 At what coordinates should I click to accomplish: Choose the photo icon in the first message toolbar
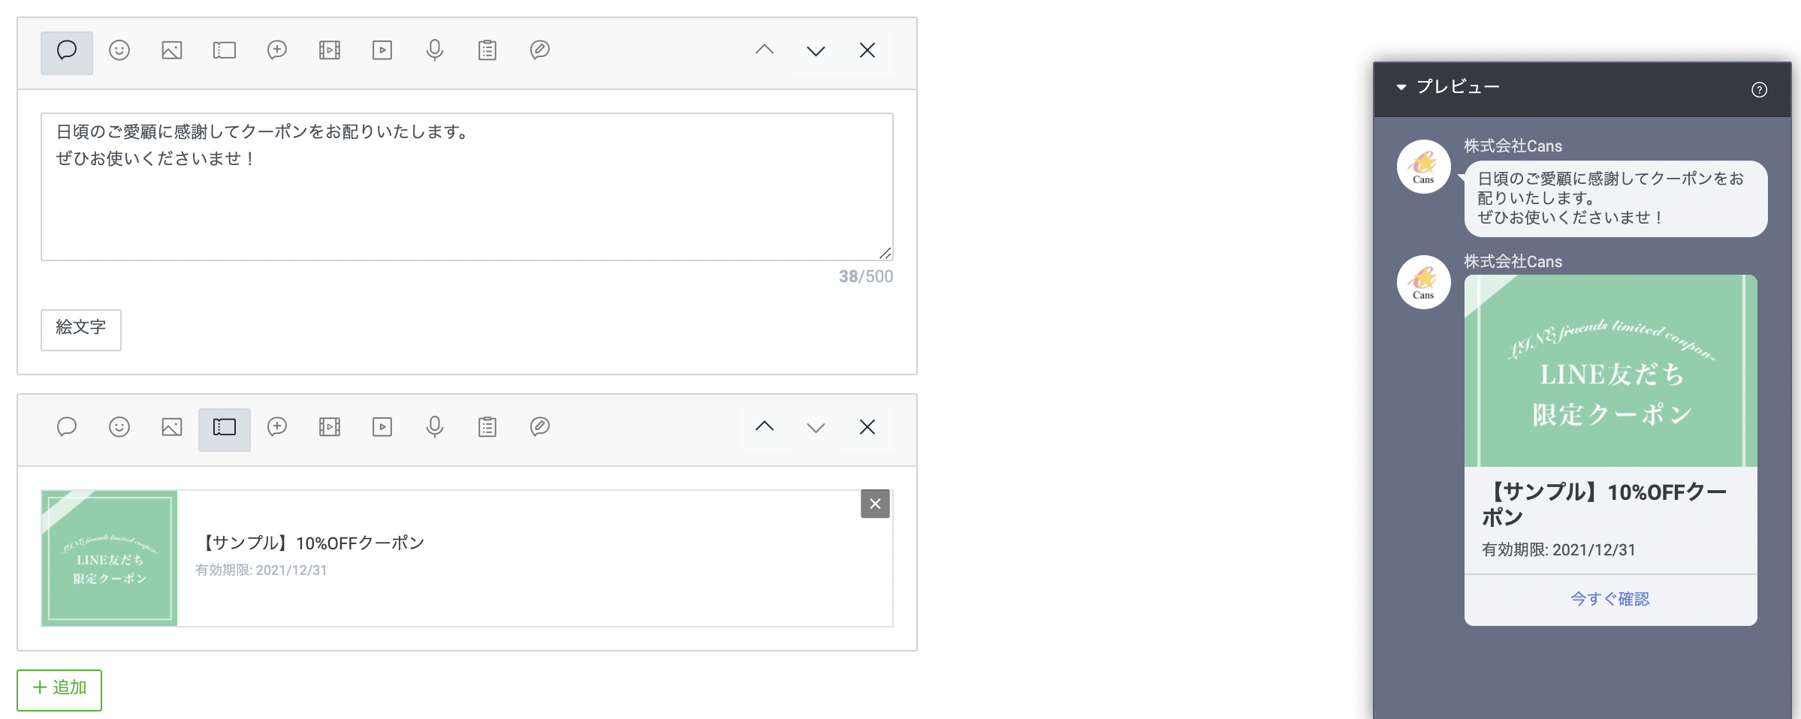pyautogui.click(x=172, y=50)
